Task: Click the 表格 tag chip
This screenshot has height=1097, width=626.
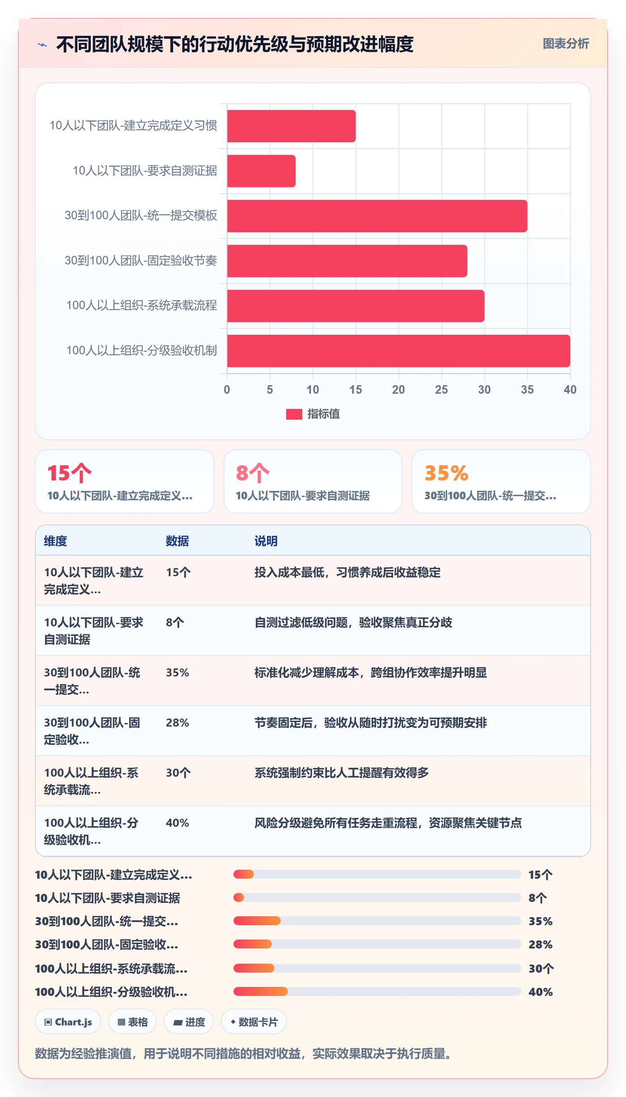Action: coord(132,1022)
